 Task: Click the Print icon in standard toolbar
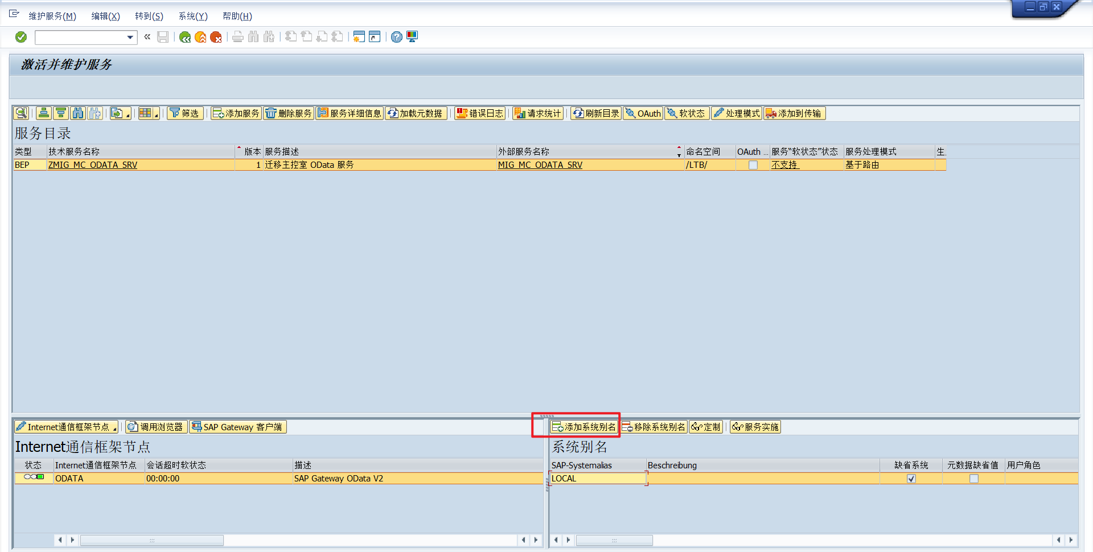238,37
